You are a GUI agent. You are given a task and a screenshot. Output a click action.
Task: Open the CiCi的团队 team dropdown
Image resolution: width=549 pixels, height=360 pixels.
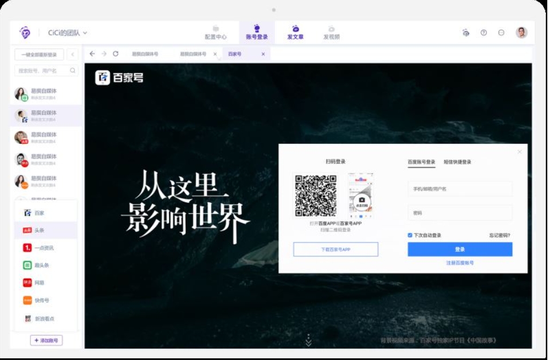pyautogui.click(x=67, y=33)
